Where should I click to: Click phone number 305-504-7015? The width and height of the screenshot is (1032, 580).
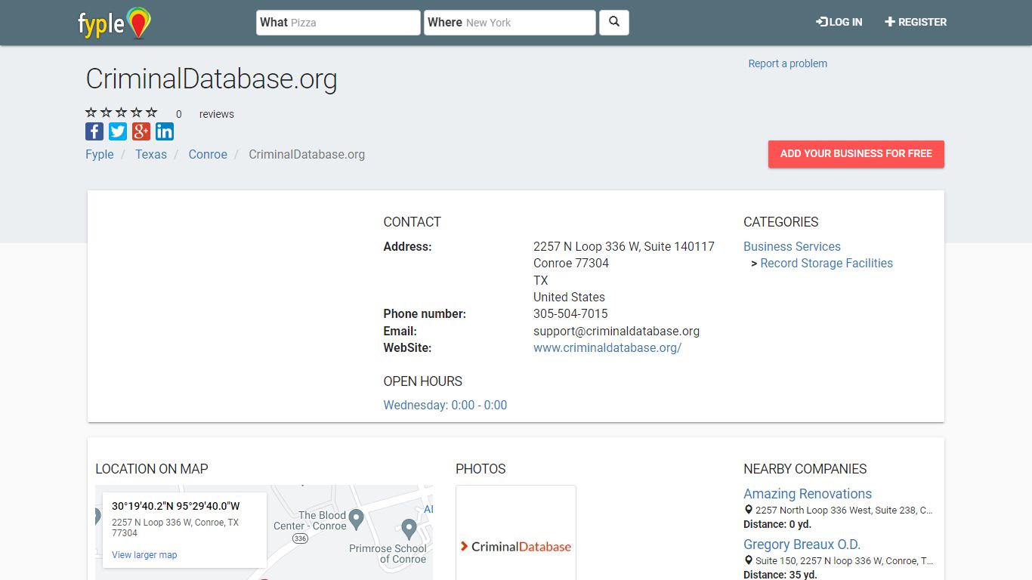pyautogui.click(x=570, y=313)
